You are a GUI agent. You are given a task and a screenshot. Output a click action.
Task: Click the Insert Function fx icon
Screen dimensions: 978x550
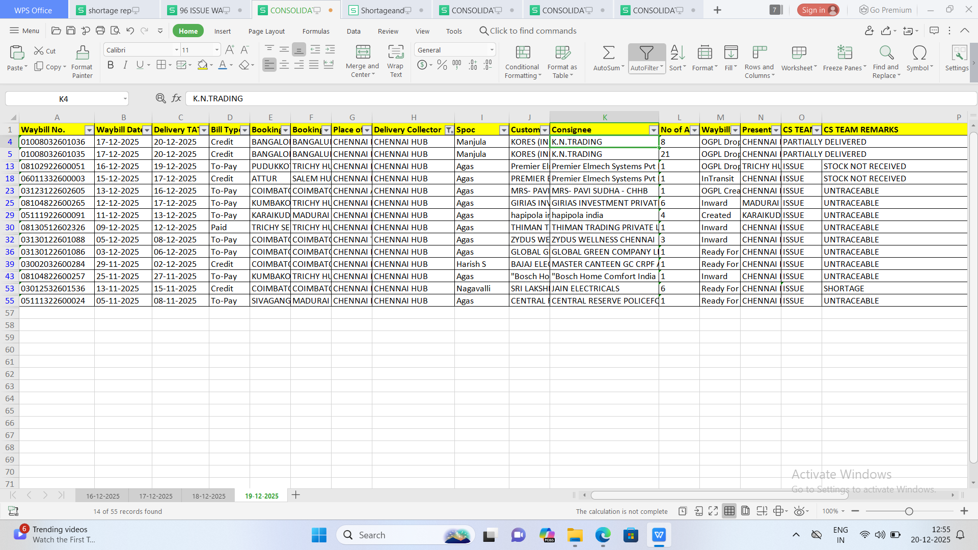[x=176, y=98]
